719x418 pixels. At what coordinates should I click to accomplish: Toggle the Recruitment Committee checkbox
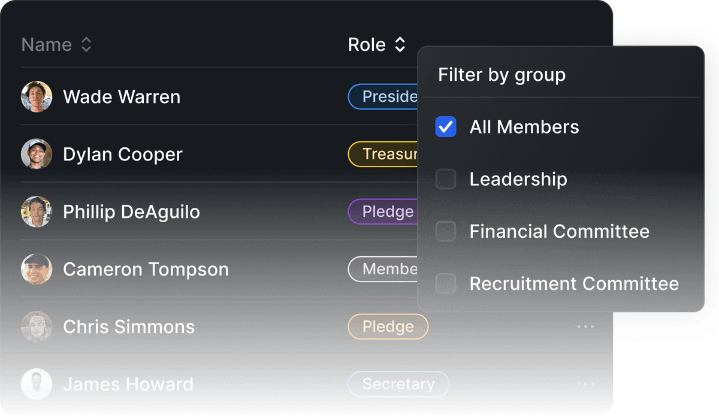click(446, 283)
